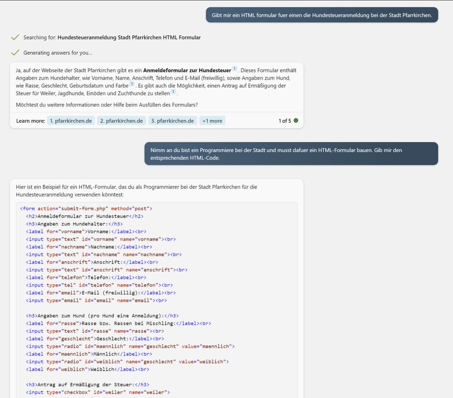Expand the +1 more sources chip
Screen dimensions: 453x398
tap(212, 121)
